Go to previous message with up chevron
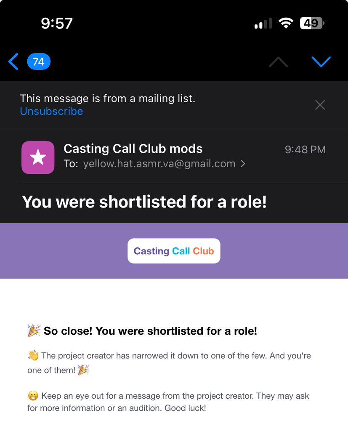Screen dimensions: 348x421 [278, 62]
